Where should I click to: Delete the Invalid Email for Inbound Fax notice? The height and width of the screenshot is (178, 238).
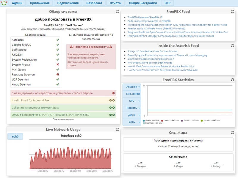coord(114,100)
